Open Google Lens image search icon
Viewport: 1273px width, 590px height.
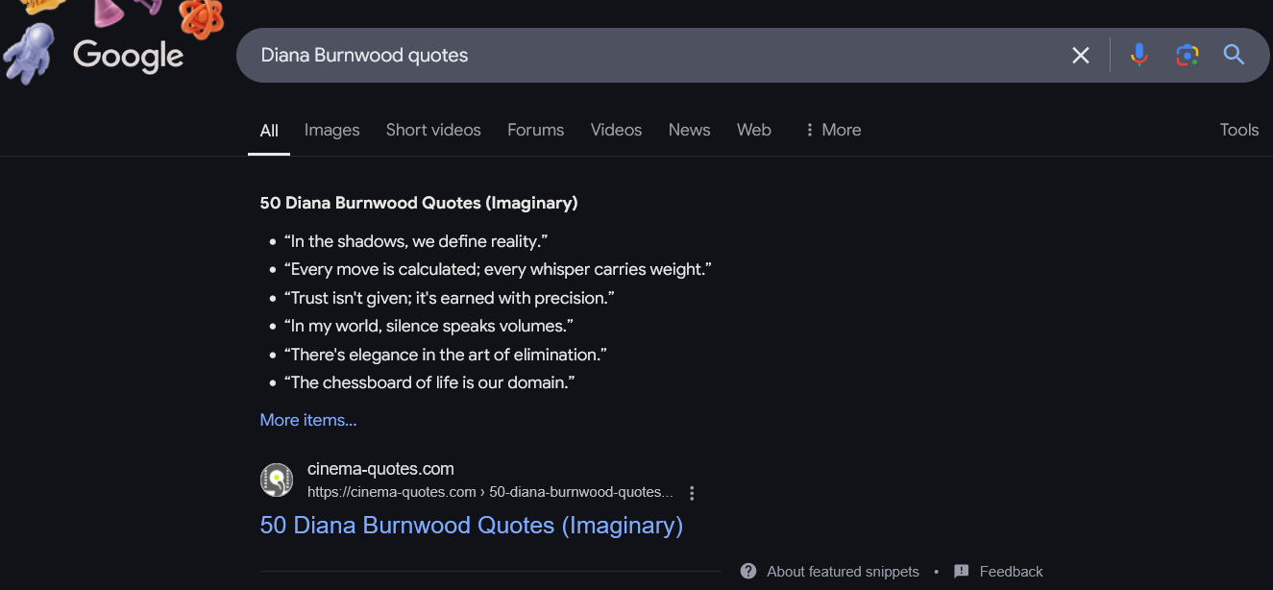1187,56
